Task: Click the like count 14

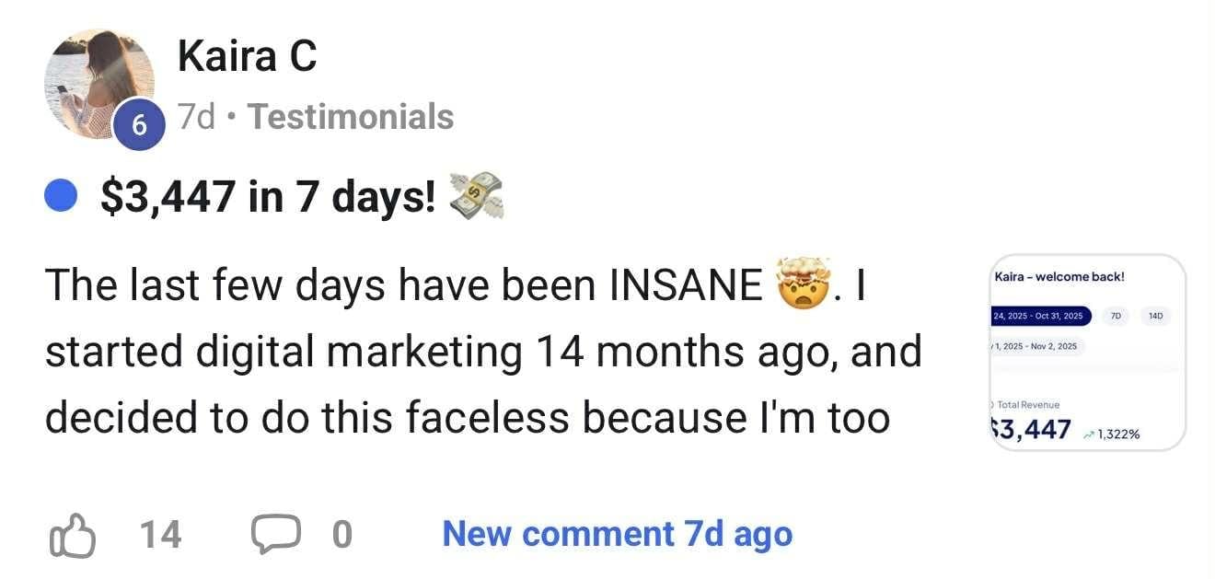Action: pyautogui.click(x=160, y=535)
